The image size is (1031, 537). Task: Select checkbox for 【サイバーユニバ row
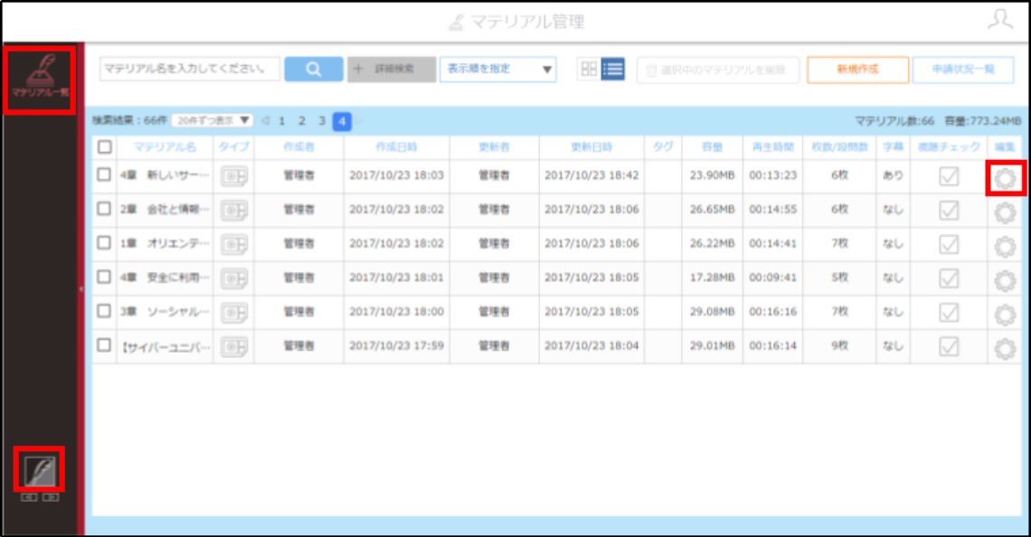(x=104, y=345)
